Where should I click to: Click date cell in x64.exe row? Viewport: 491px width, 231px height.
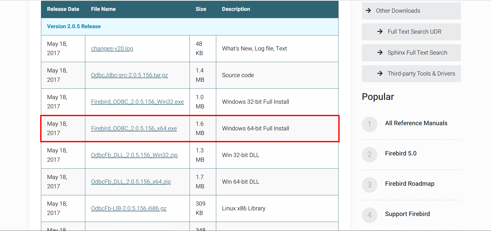(x=63, y=129)
